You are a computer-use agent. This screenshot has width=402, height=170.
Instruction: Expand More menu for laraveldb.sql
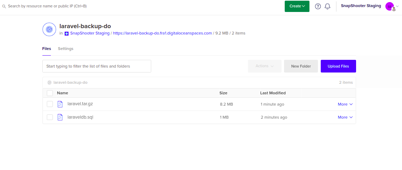click(345, 117)
